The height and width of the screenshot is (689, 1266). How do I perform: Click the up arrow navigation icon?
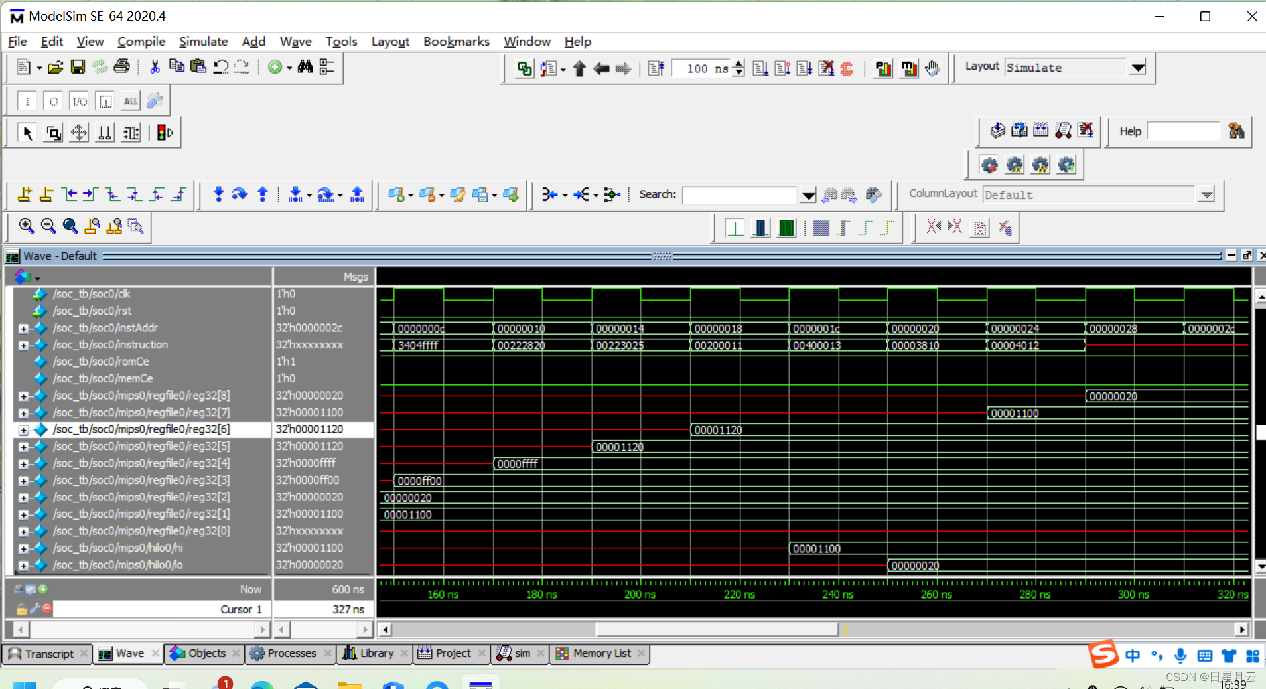(579, 68)
